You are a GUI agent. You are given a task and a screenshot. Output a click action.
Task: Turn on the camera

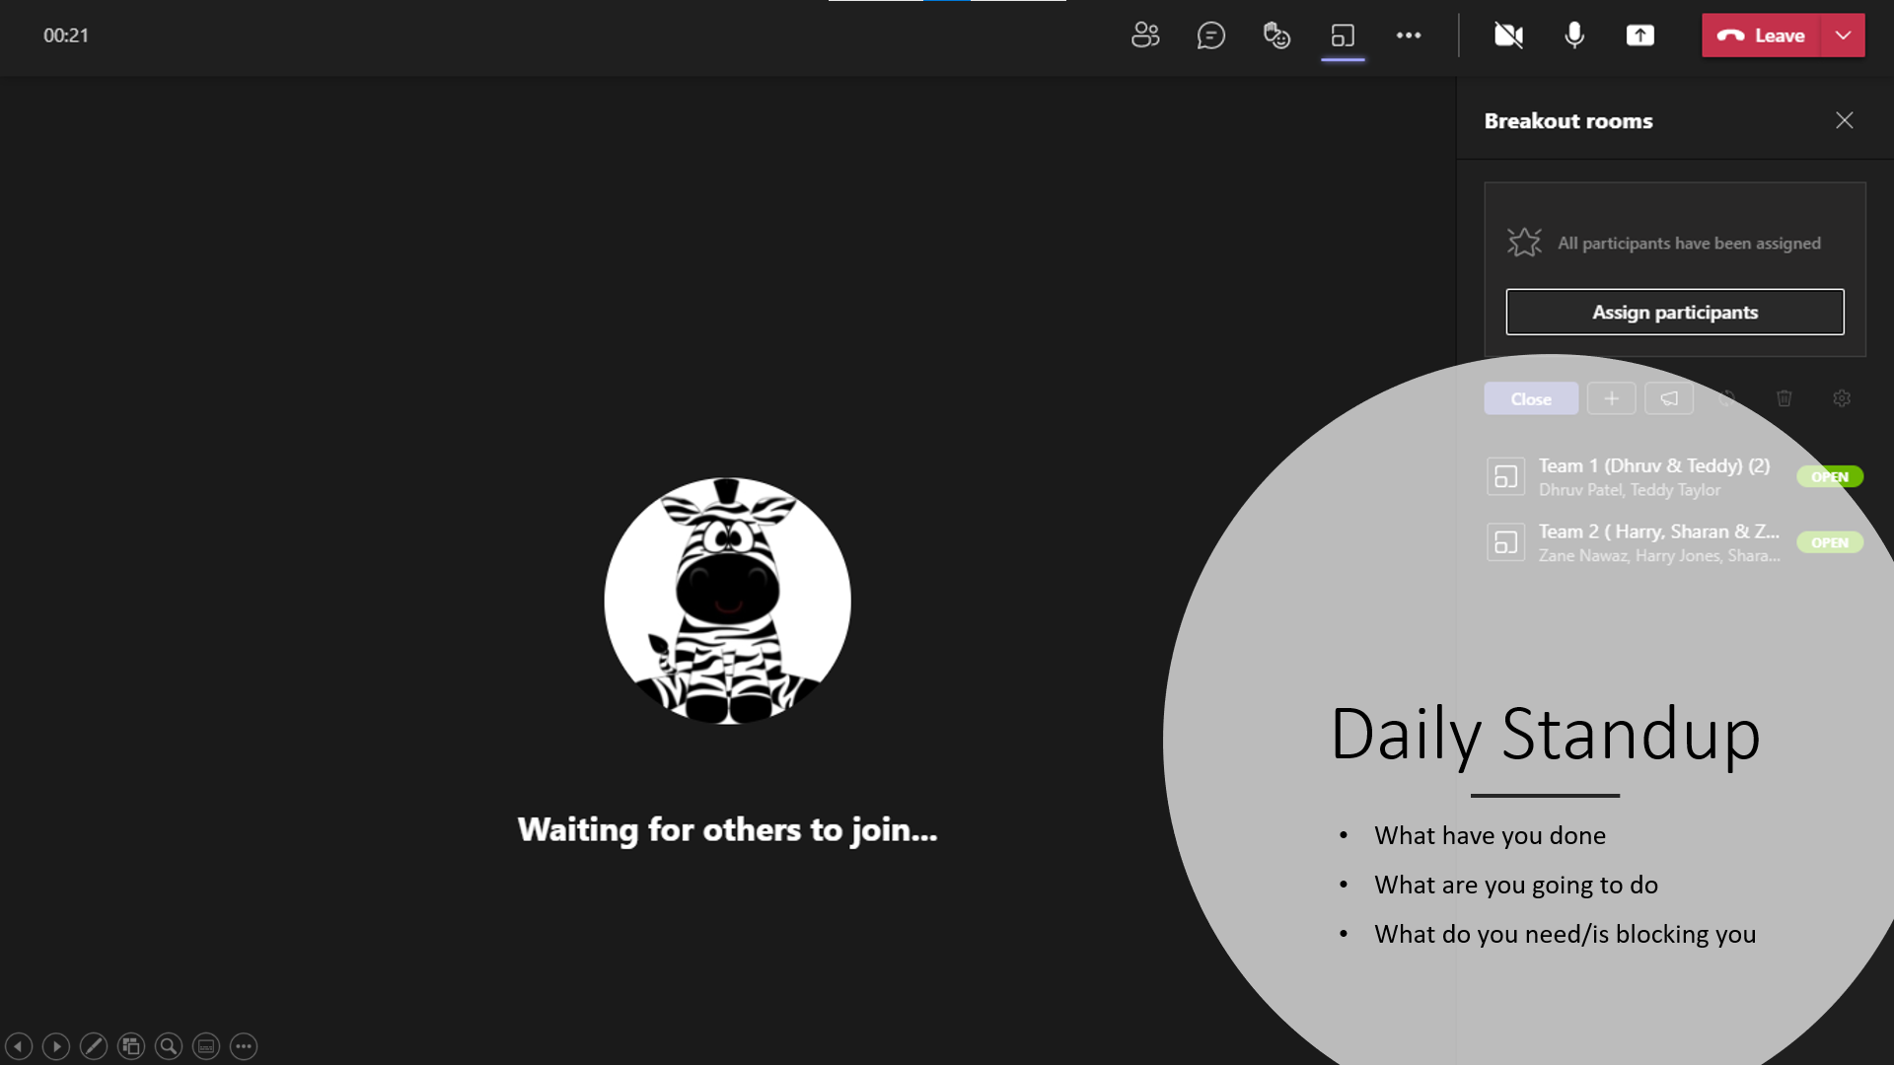[1508, 35]
